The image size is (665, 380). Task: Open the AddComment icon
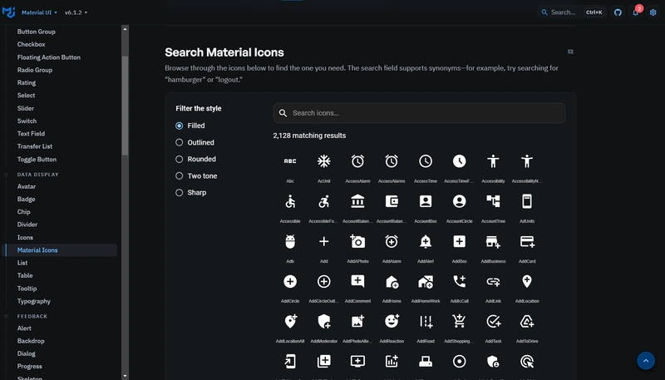coord(357,281)
